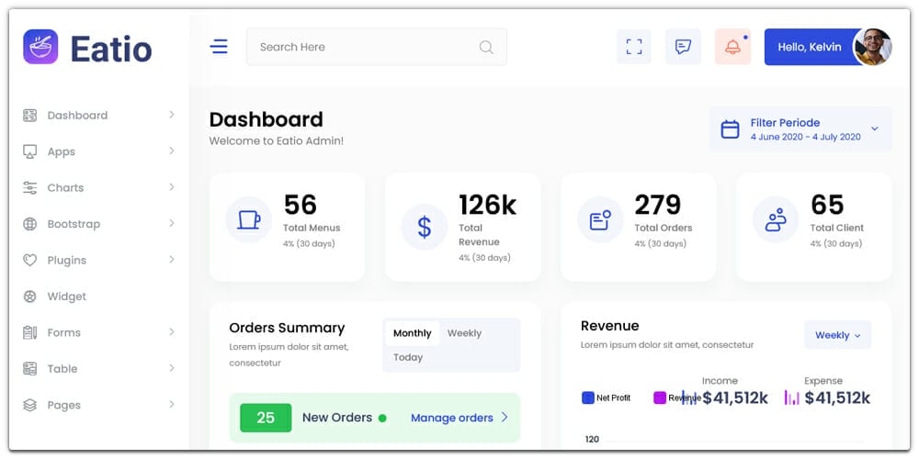
Task: Open Apps in the sidebar
Action: (x=62, y=151)
